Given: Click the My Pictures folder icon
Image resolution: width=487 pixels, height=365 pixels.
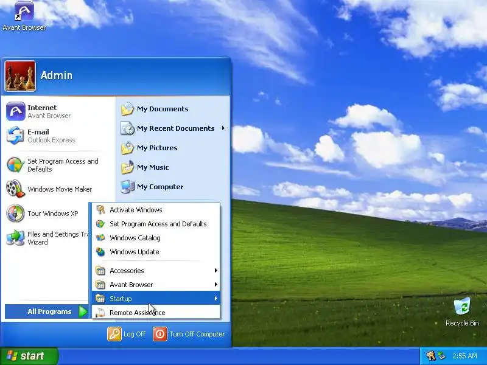Looking at the screenshot, I should 127,148.
